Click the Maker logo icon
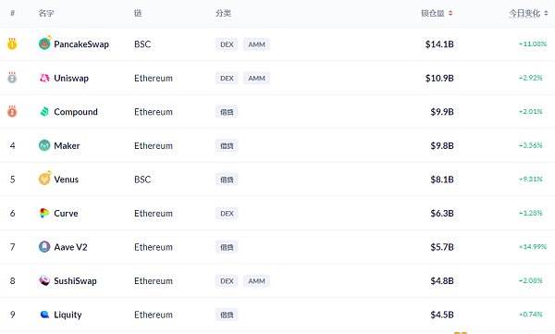Viewport: 555px width, 334px height. pos(44,145)
